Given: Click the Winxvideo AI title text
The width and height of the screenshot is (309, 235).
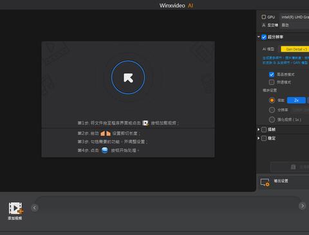Looking at the screenshot, I should [176, 6].
